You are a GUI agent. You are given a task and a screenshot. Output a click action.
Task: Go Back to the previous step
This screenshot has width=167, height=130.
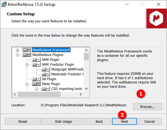point(99,121)
